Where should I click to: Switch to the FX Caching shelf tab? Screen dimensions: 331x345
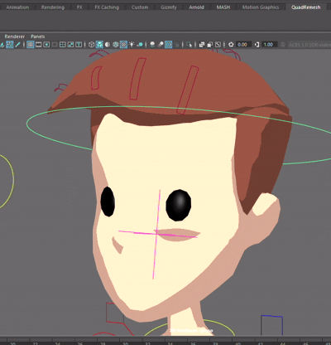point(107,7)
